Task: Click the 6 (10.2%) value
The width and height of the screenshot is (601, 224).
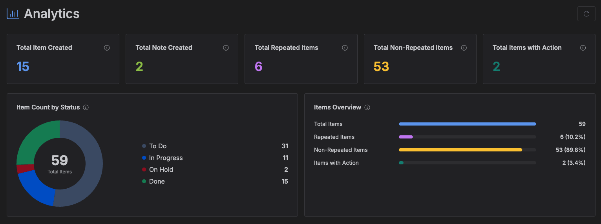Action: pyautogui.click(x=573, y=137)
